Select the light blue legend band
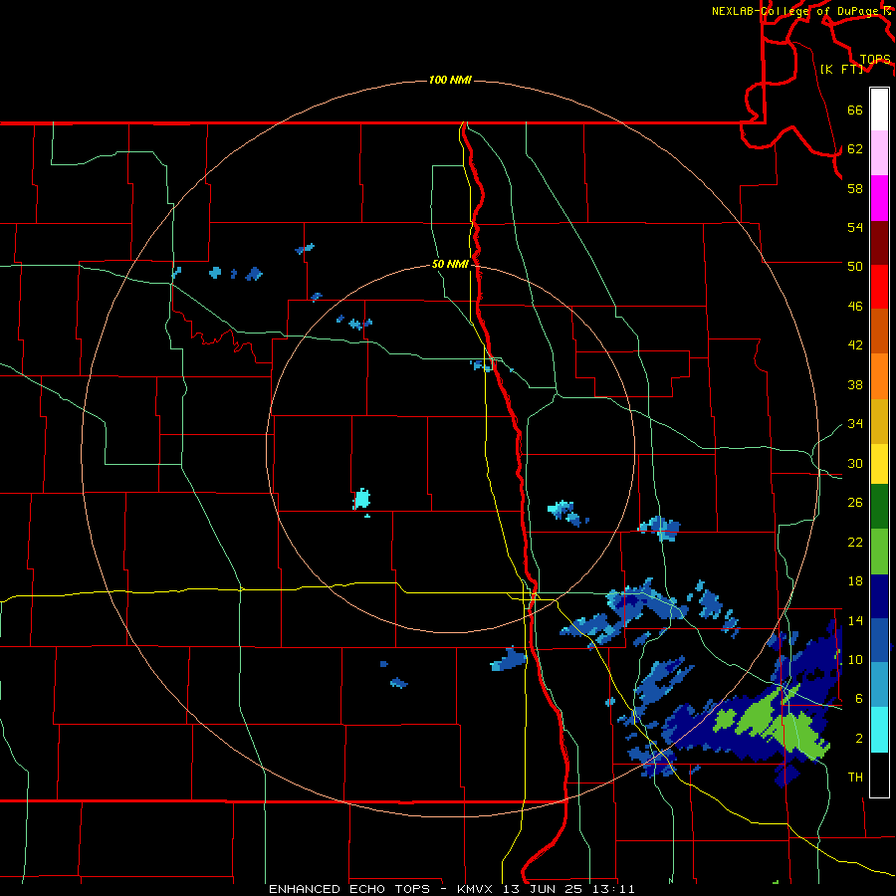The image size is (896, 896). click(879, 685)
